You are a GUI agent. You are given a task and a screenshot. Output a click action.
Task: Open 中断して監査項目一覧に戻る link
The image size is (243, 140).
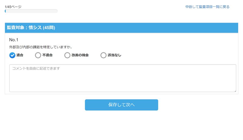pos(207,7)
